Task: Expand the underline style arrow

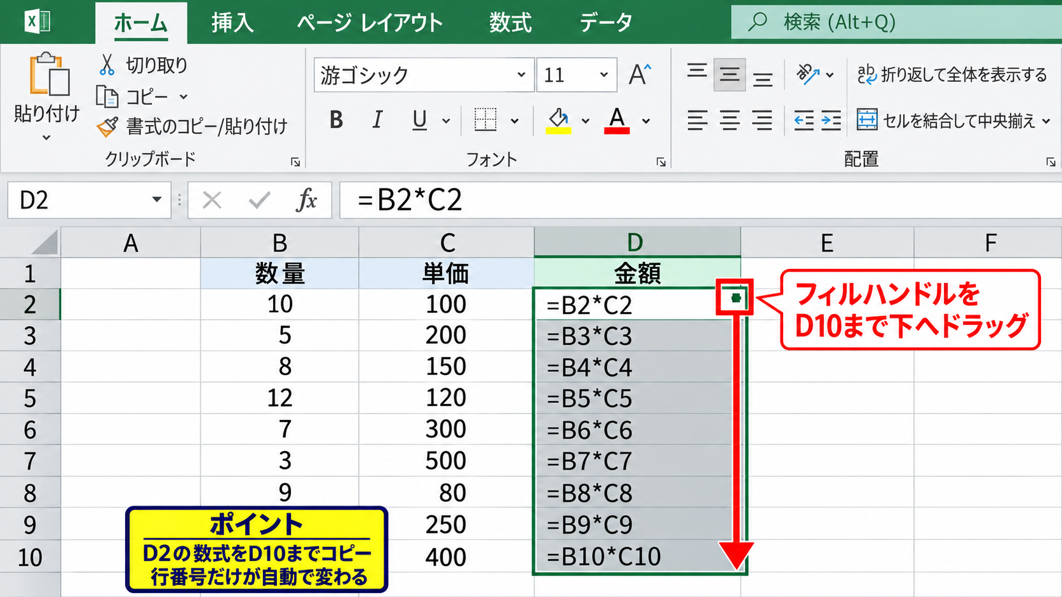Action: [446, 121]
